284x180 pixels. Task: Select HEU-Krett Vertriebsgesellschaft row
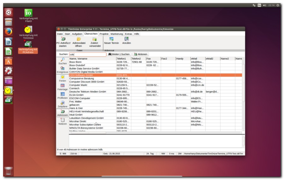pos(155,112)
